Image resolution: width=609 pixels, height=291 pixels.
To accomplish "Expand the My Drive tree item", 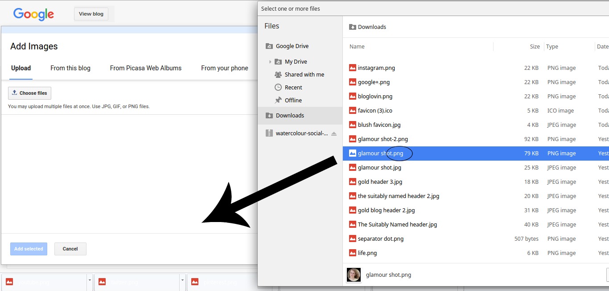I will point(270,61).
